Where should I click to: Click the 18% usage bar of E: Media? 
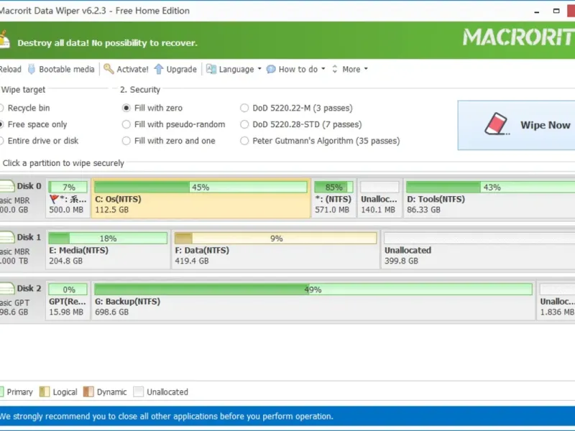coord(108,238)
